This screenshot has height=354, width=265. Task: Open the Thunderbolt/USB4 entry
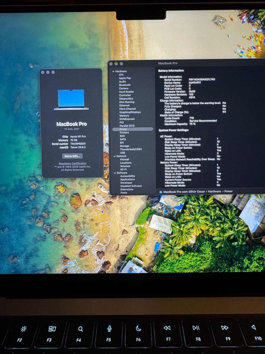(x=131, y=149)
